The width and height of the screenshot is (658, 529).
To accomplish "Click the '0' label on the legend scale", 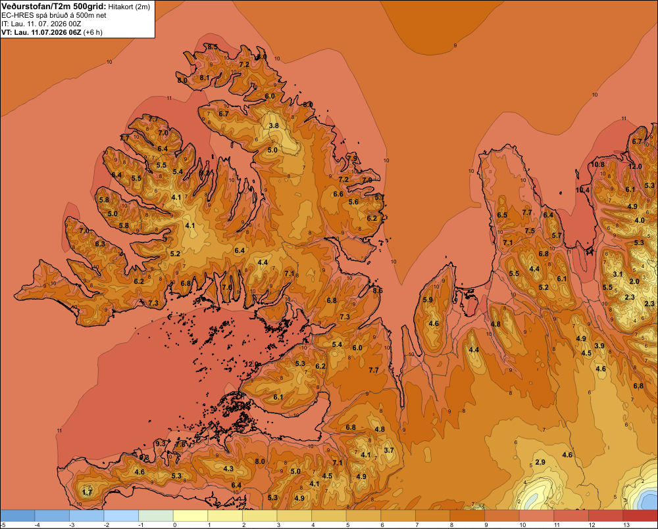I will point(175,525).
